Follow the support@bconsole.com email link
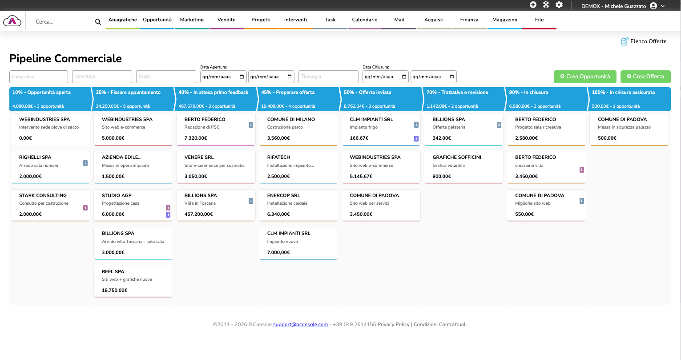 click(300, 324)
